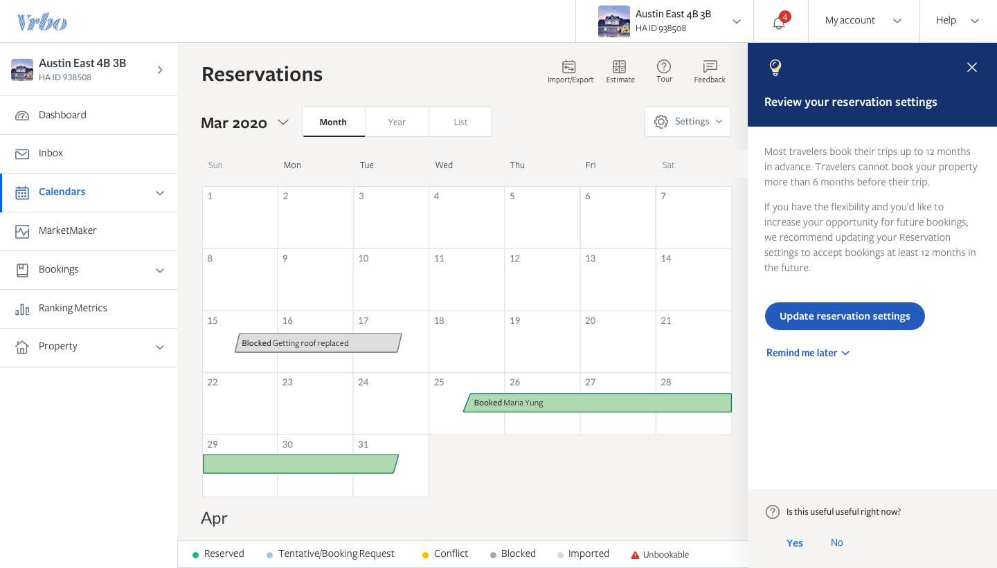
Task: Expand the Property submenu chevron
Action: pos(160,347)
